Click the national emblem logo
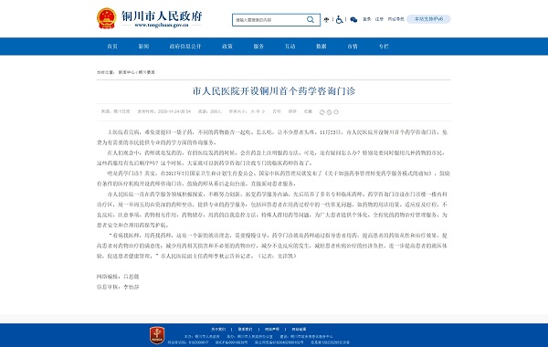 [x=106, y=18]
